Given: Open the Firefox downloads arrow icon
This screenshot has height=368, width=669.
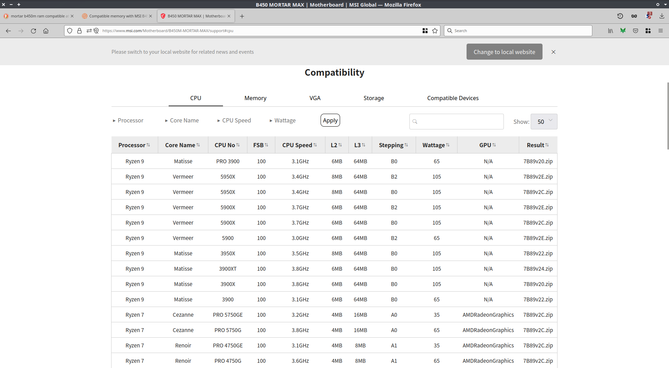Looking at the screenshot, I should pyautogui.click(x=662, y=16).
